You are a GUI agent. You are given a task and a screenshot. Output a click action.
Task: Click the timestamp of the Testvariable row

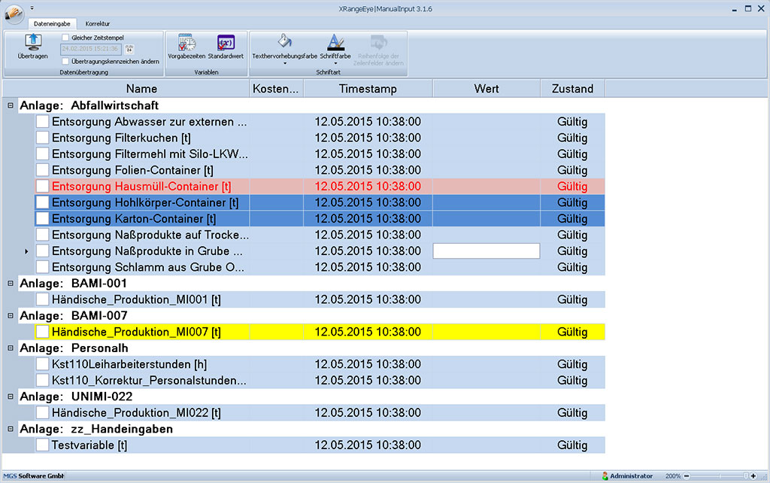(x=368, y=445)
